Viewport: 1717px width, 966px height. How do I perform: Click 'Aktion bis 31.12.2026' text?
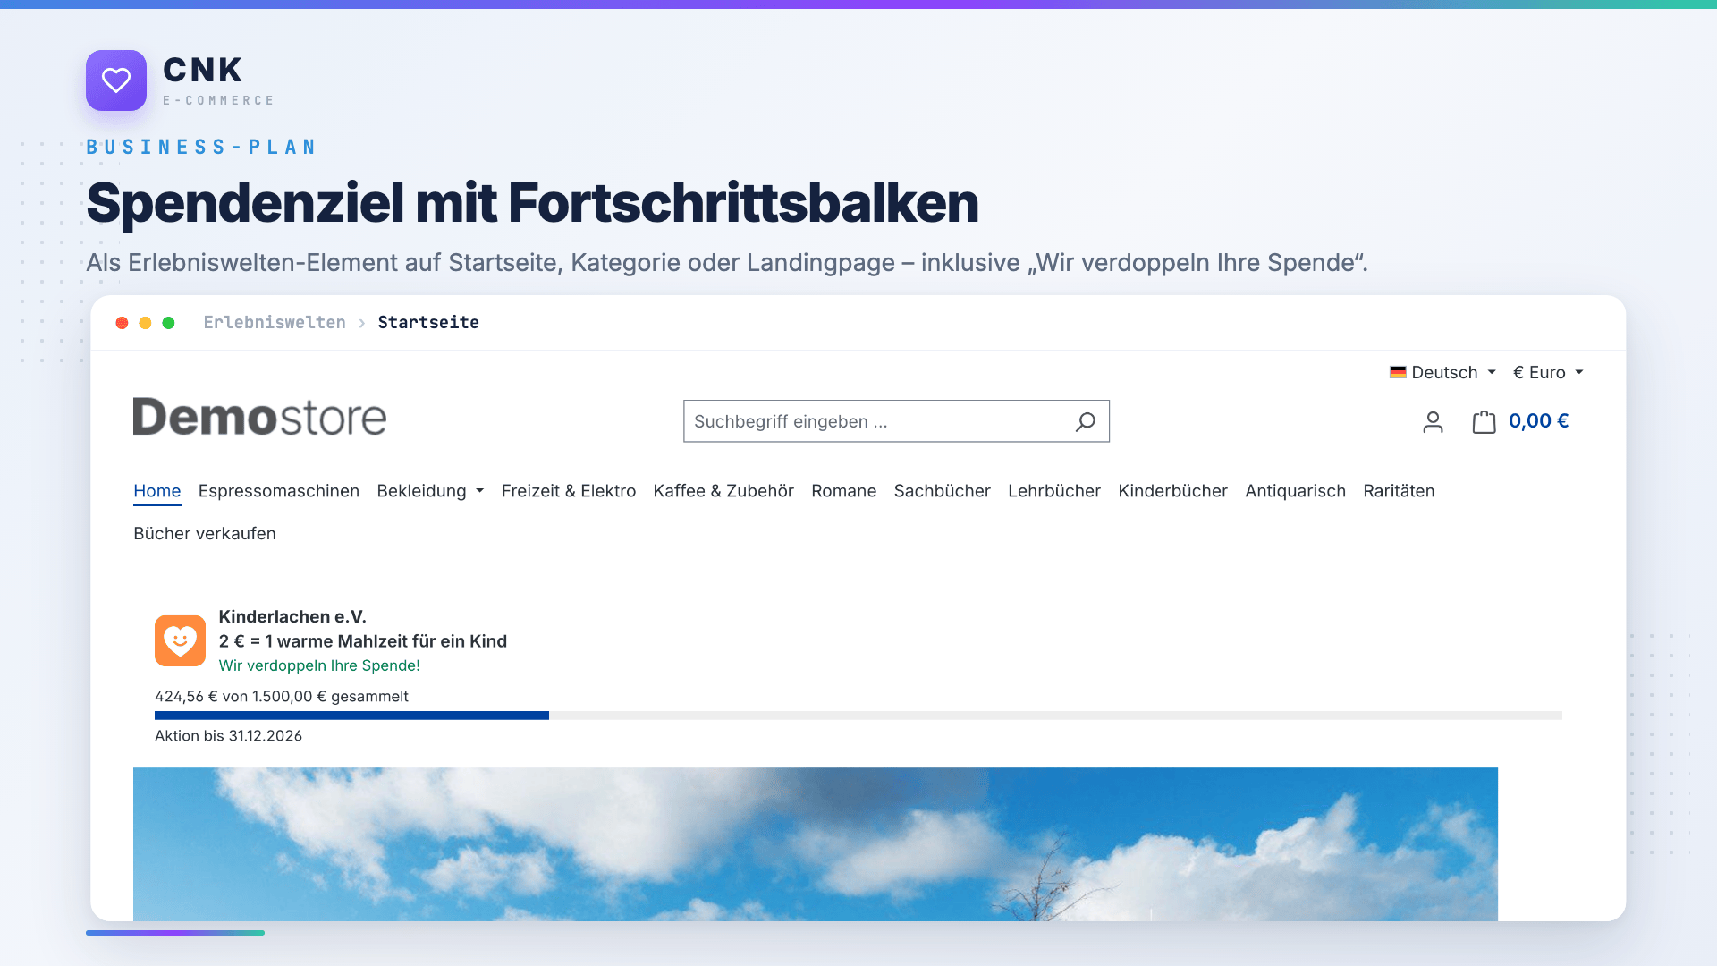229,736
